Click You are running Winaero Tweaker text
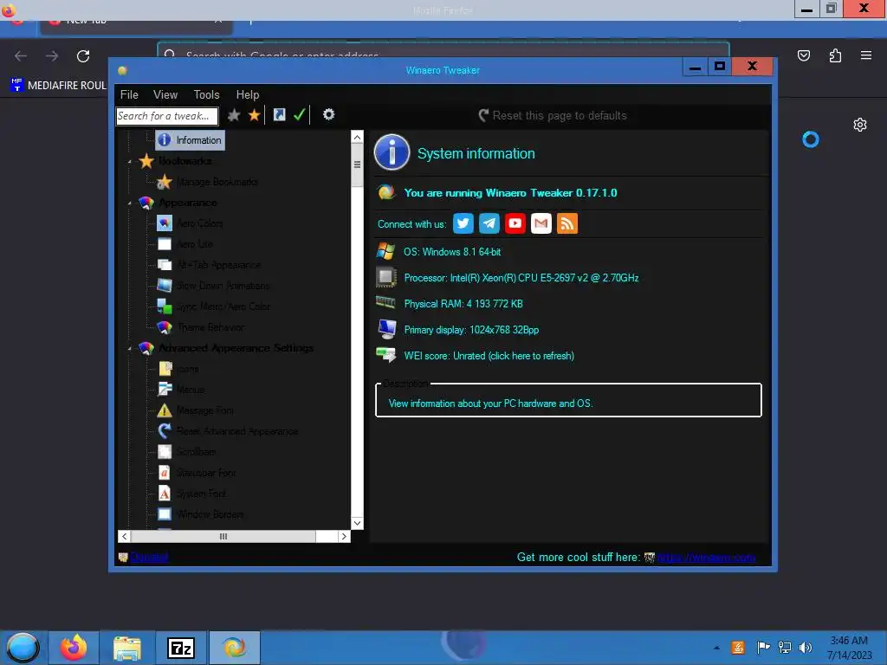Screen dimensions: 887x665 (510, 193)
